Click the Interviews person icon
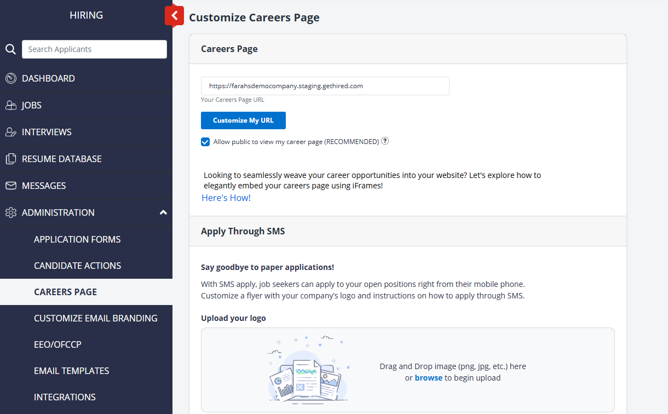The width and height of the screenshot is (668, 414). [x=11, y=132]
